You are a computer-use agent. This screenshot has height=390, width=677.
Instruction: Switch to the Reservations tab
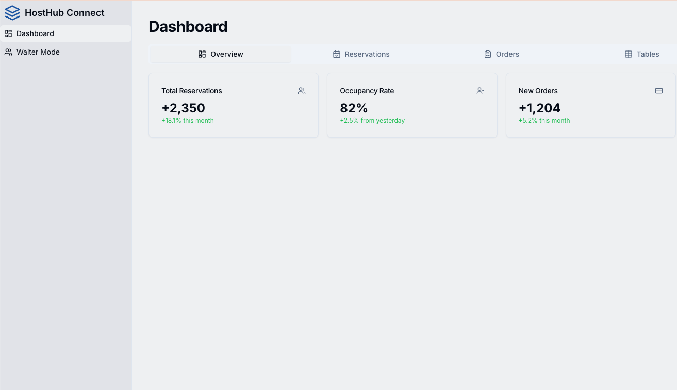point(367,54)
